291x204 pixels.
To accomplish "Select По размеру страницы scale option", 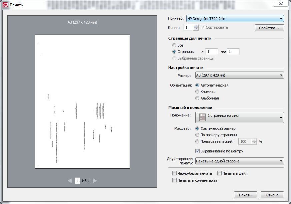I will click(x=197, y=135).
